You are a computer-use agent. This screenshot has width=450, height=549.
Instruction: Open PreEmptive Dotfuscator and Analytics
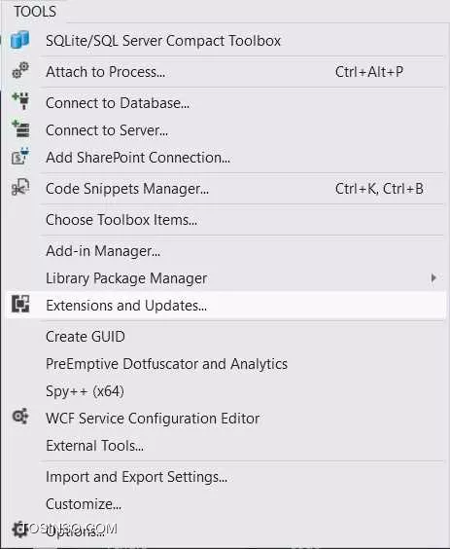point(167,364)
